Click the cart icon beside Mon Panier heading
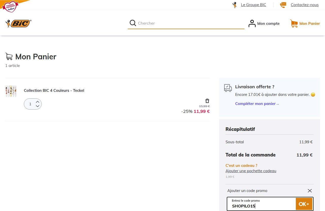 9,57
